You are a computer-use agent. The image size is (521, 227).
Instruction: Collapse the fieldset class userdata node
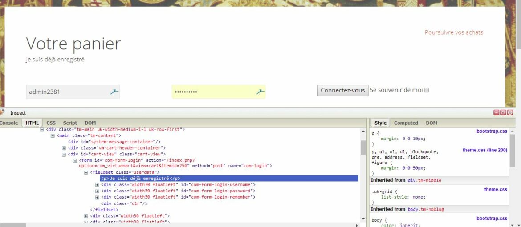point(86,172)
